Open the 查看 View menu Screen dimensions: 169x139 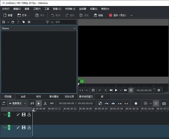27,9
